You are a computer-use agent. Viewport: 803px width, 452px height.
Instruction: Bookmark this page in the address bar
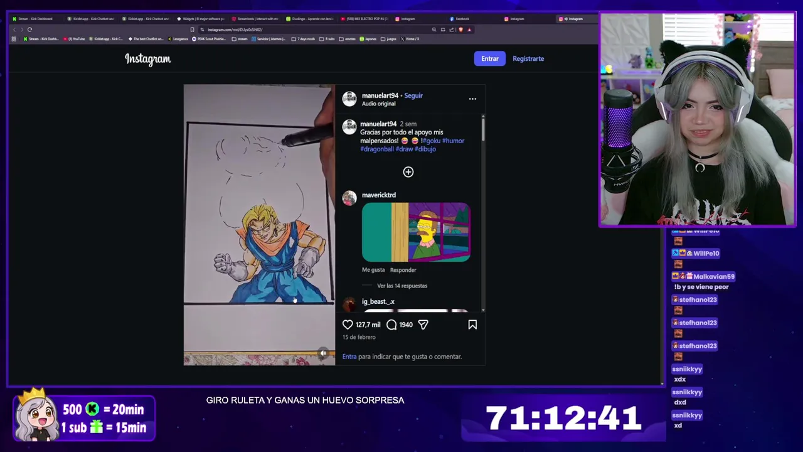click(192, 30)
